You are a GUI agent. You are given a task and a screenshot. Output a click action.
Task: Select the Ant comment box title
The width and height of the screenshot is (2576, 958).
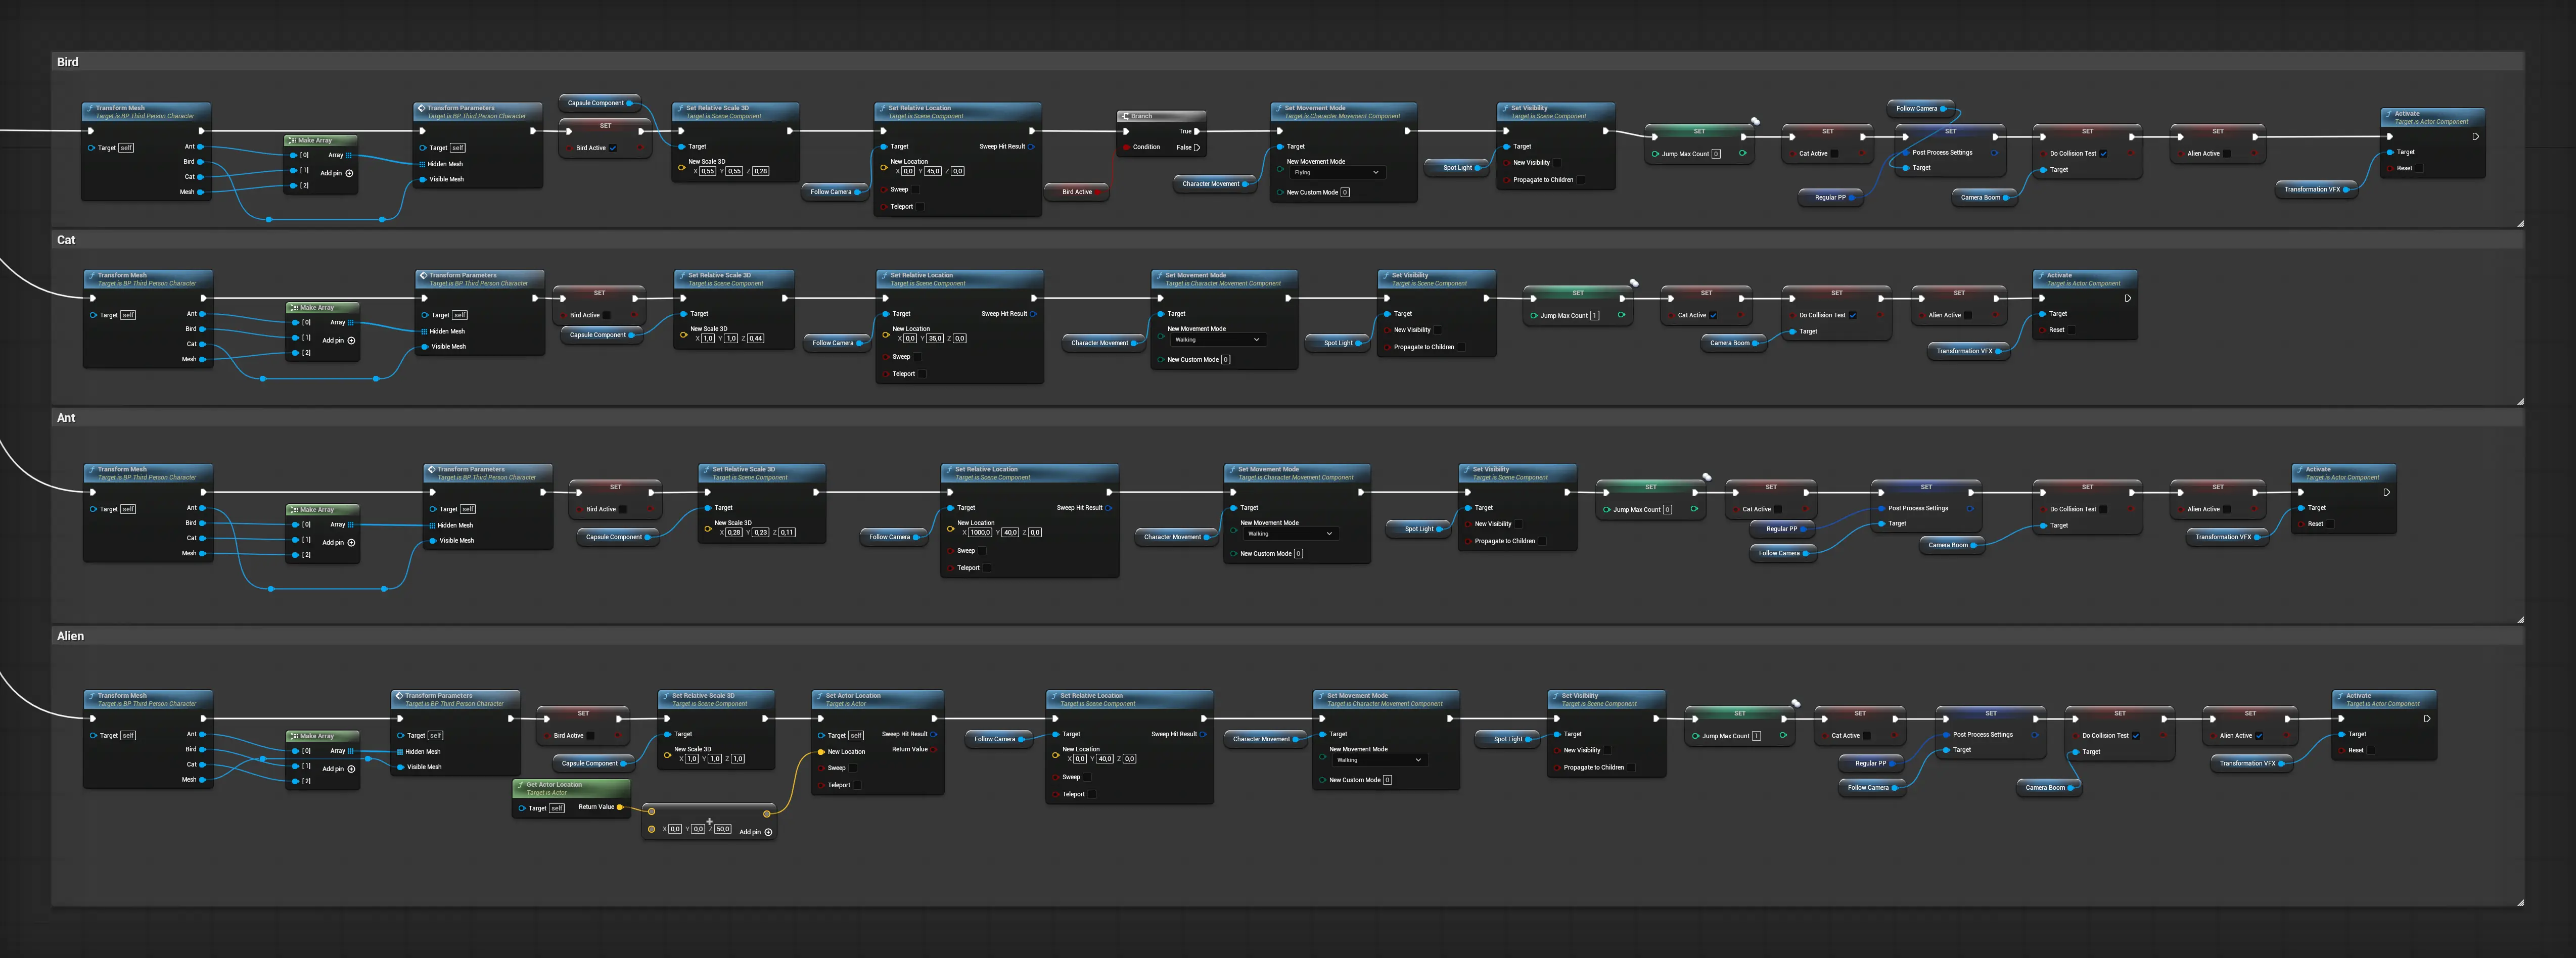tap(66, 418)
